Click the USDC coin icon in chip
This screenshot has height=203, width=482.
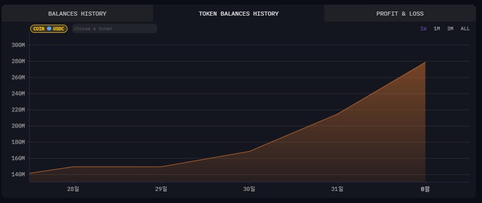(x=49, y=29)
